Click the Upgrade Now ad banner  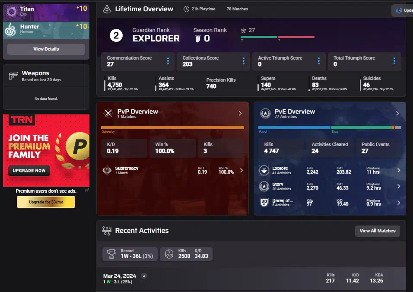tap(29, 171)
